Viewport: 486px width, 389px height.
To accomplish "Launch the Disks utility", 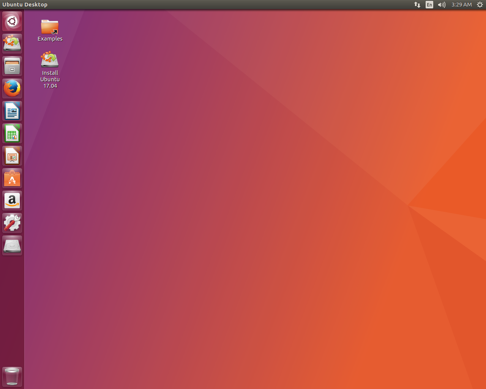I will point(12,245).
